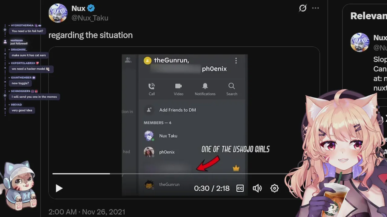Mute the video volume speaker
Image resolution: width=387 pixels, height=217 pixels.
pyautogui.click(x=257, y=188)
